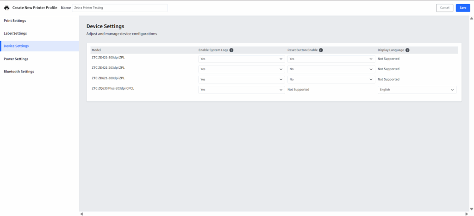Screen dimensions: 474x216
Task: Open Reset Button Enable dropdown for ZD621-300dpi
Action: 331,79
